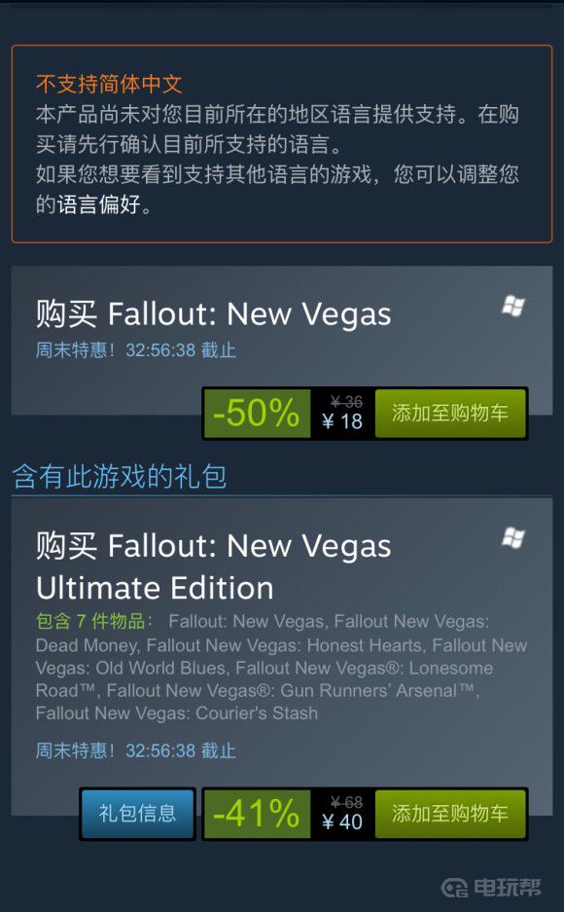Click the crossed-out ¥68 original price

click(x=347, y=802)
